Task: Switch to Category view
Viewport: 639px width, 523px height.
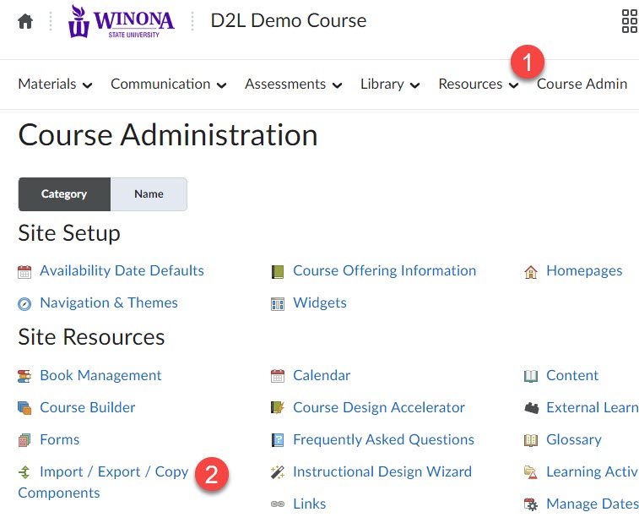Action: click(x=64, y=193)
